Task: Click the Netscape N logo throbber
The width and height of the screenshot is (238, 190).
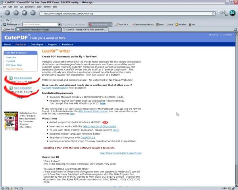Action: click(x=232, y=13)
